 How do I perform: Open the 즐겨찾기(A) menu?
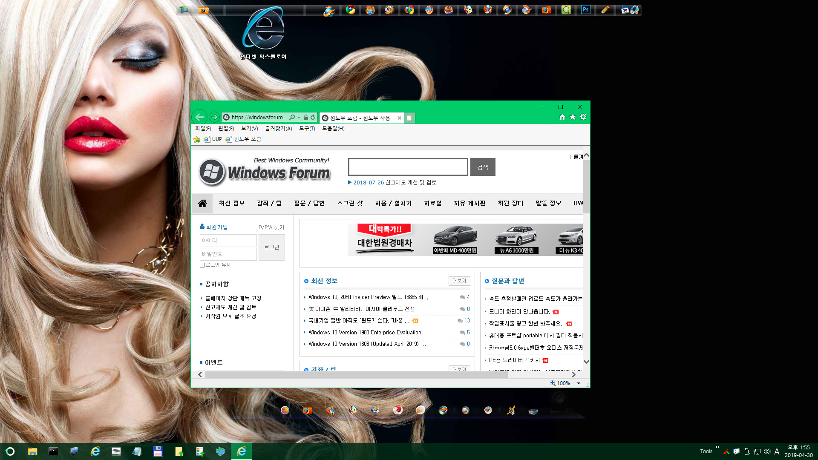pyautogui.click(x=278, y=128)
